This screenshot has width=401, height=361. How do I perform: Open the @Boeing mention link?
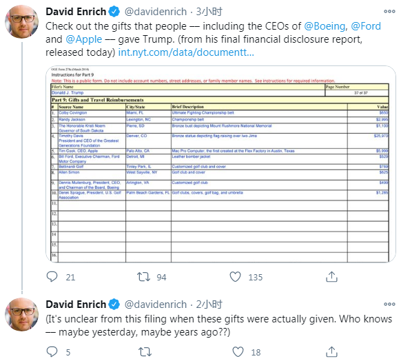pos(325,26)
